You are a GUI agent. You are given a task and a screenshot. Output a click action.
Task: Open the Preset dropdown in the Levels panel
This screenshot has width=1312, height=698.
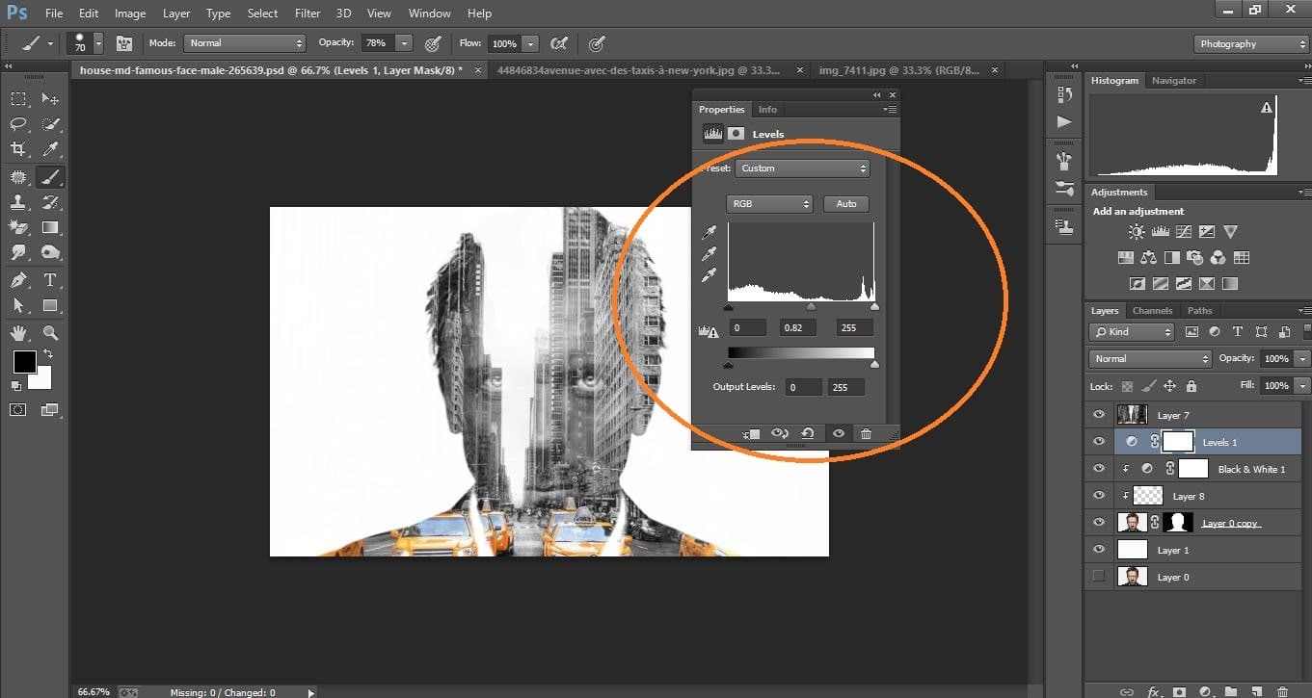click(x=802, y=168)
